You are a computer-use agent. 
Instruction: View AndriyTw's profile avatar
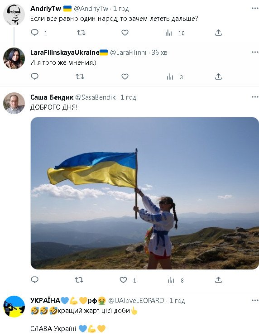tap(14, 14)
